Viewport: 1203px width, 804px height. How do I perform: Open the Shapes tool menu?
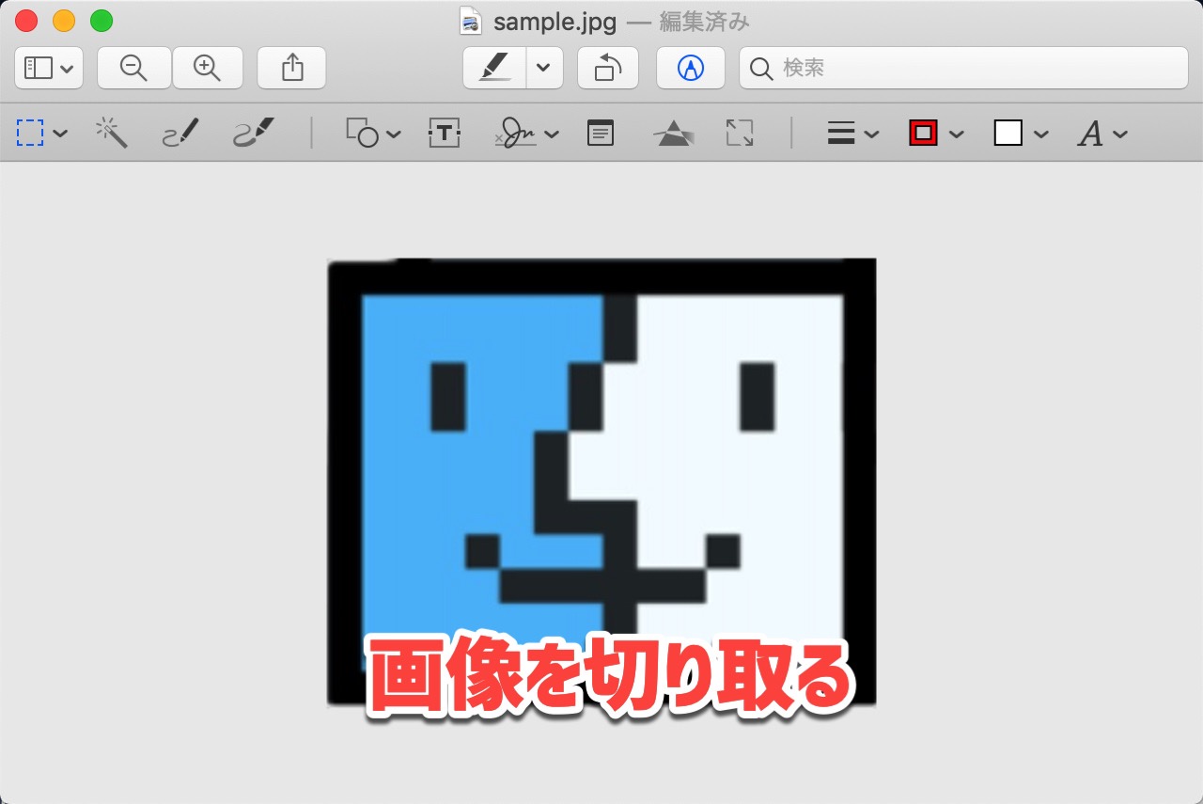pyautogui.click(x=373, y=133)
